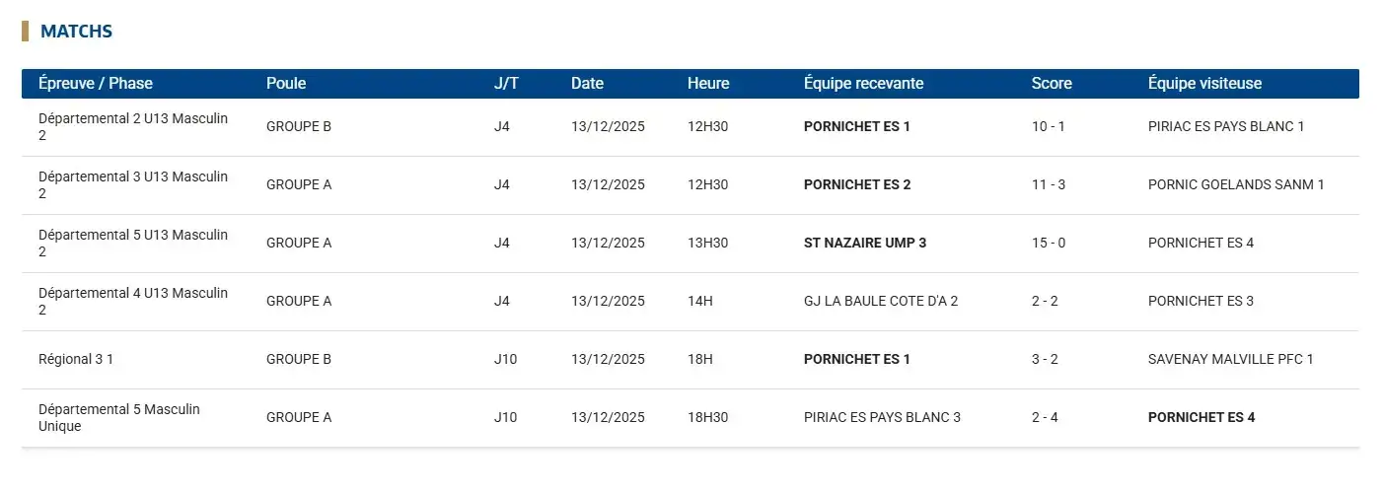Click the Date column header

587,84
